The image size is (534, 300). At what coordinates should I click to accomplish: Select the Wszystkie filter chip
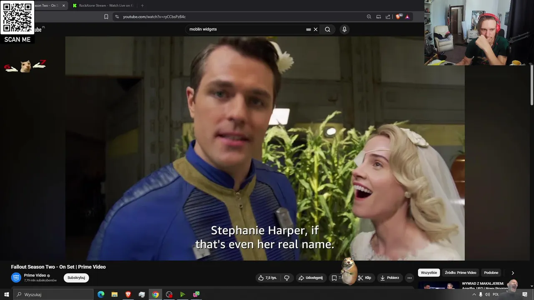(x=429, y=272)
